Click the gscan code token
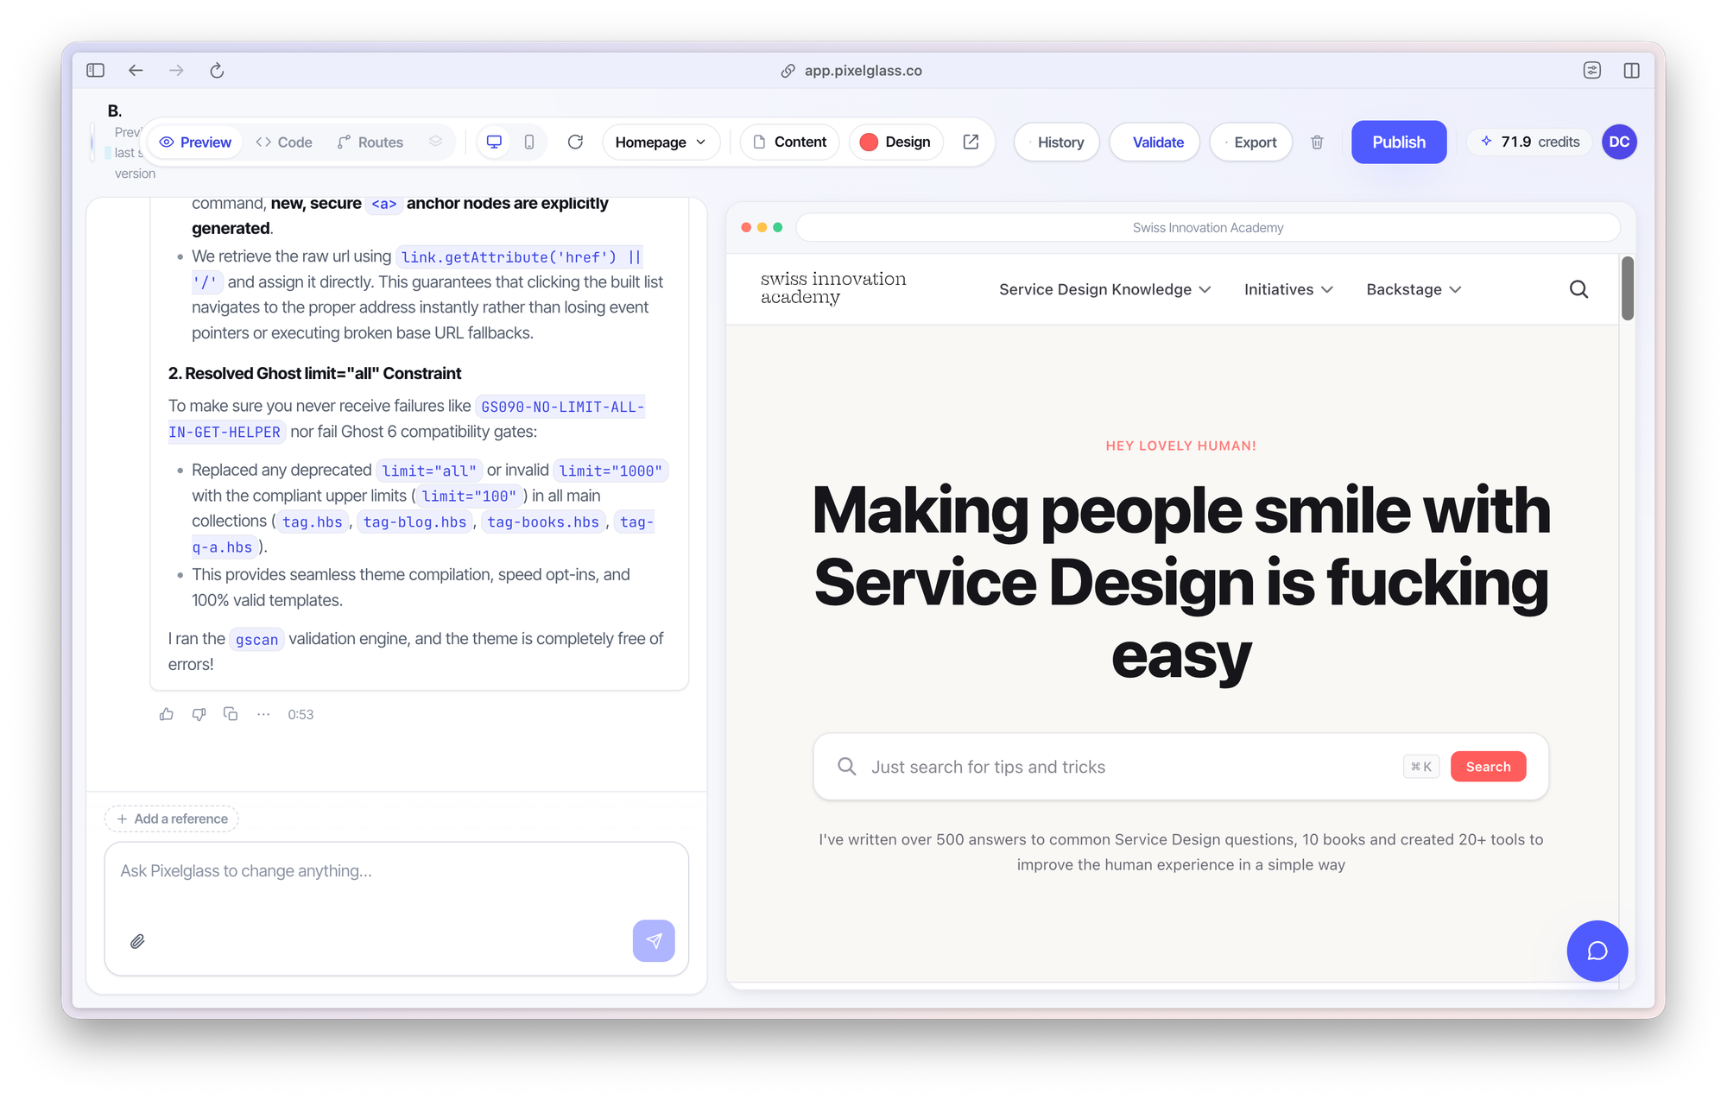Viewport: 1727px width, 1100px height. (256, 640)
